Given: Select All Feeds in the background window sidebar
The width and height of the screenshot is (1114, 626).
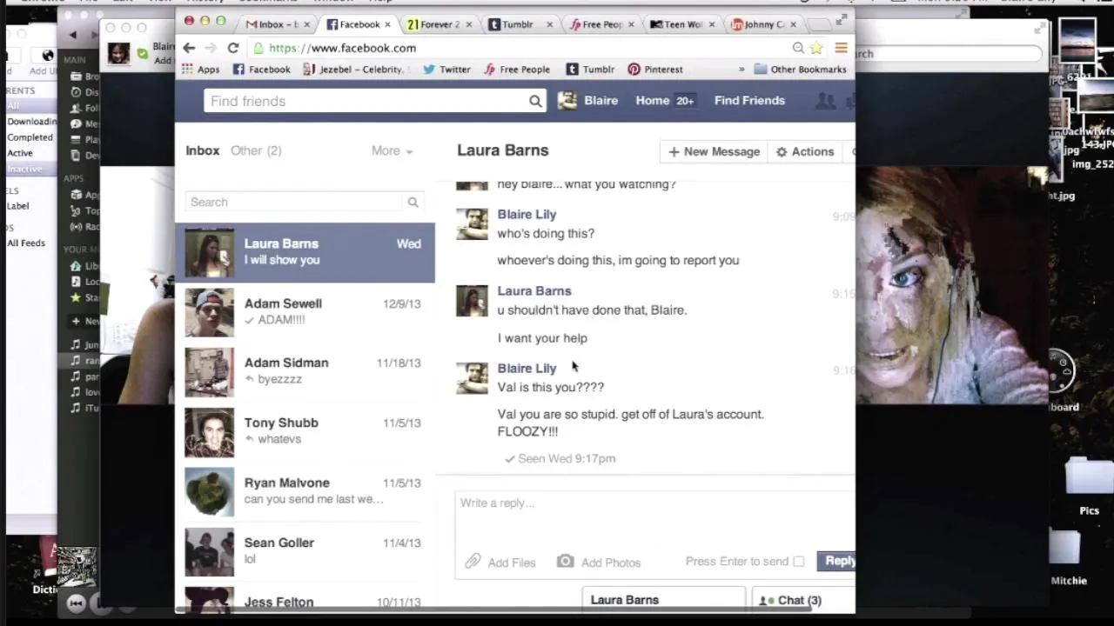Looking at the screenshot, I should click(x=26, y=243).
